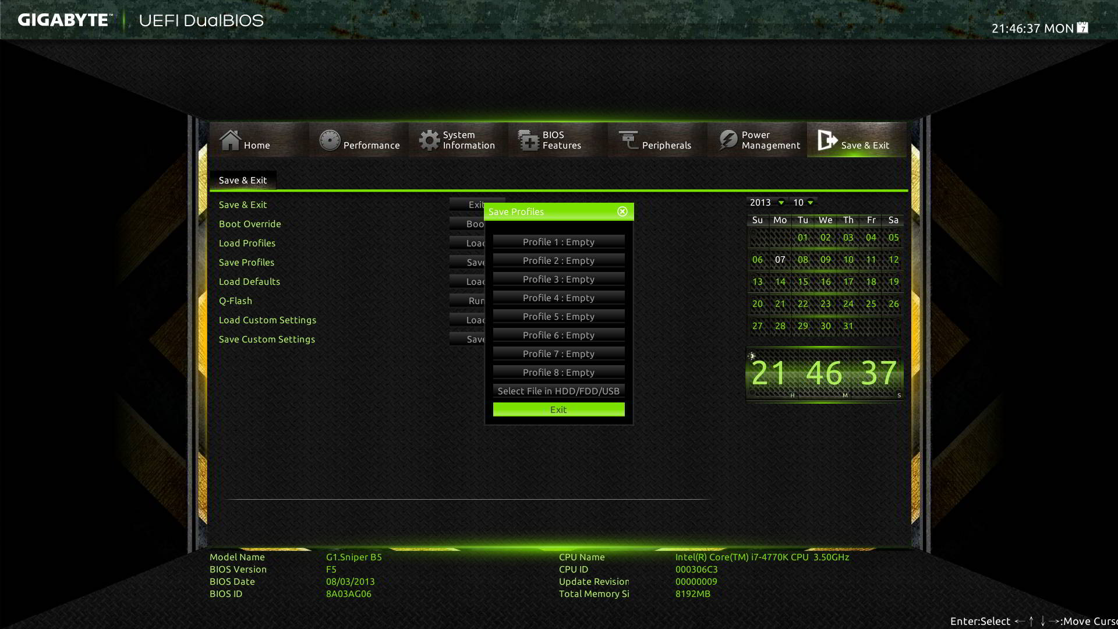Click the calendar icon in top bar

(1082, 27)
